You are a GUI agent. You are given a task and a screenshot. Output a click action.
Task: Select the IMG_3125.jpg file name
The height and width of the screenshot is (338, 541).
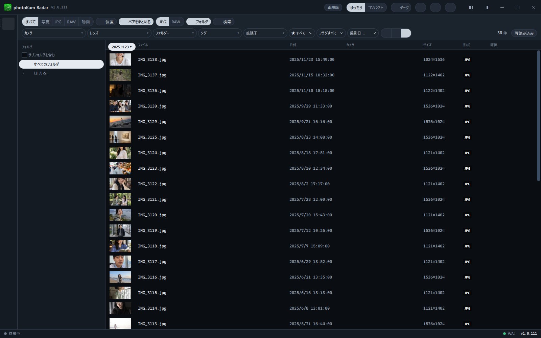click(152, 137)
